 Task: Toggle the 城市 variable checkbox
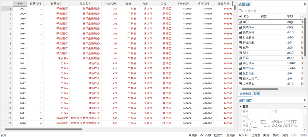pyautogui.click(x=240, y=53)
